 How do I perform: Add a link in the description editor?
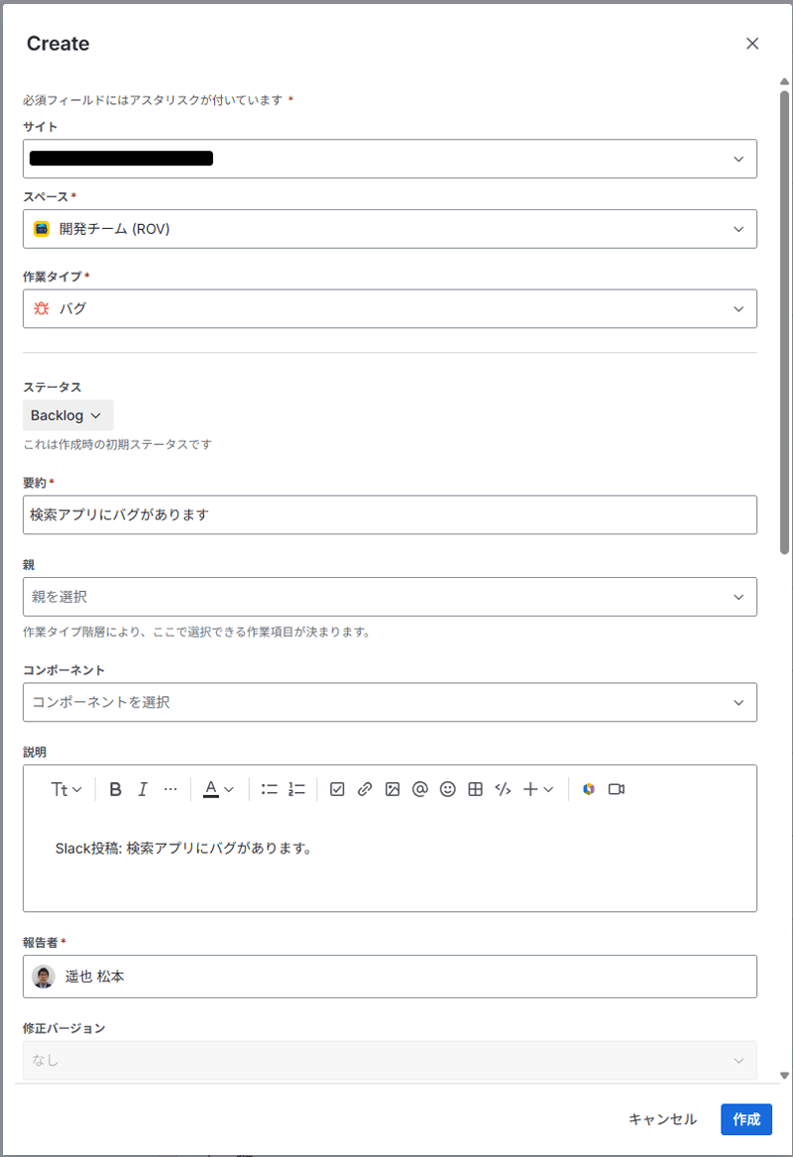point(365,788)
